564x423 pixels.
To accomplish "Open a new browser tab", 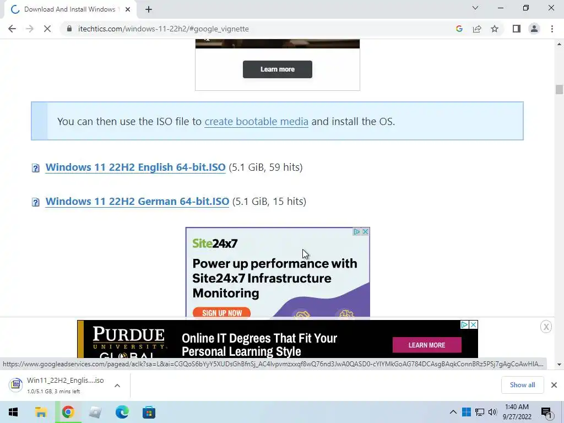I will click(149, 9).
